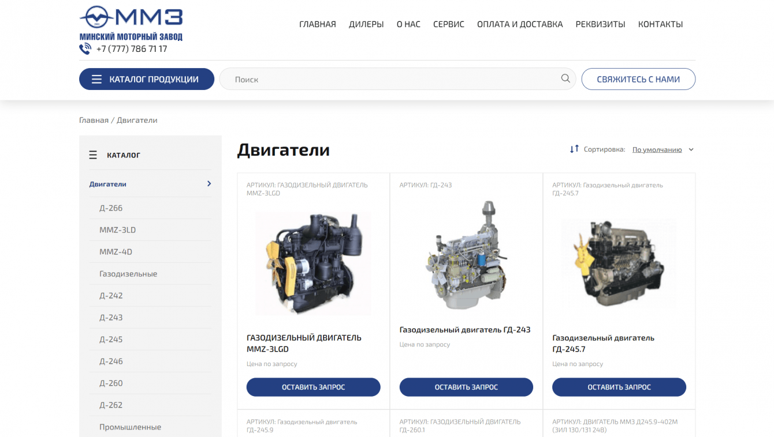Open MMZ-3LGD engine product image
Image resolution: width=774 pixels, height=437 pixels.
pos(313,262)
